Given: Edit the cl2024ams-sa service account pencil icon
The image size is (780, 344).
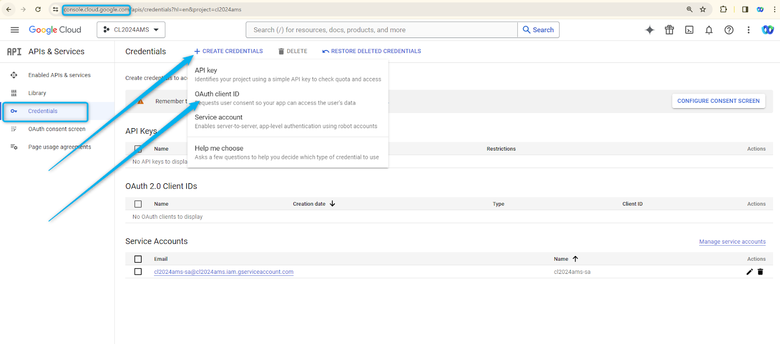Looking at the screenshot, I should [750, 272].
